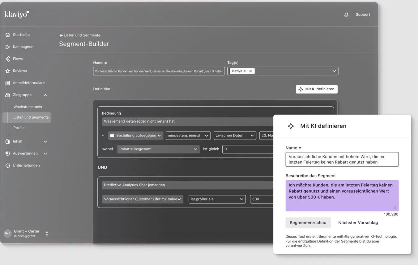Viewport: 418px width, 265px height.
Task: Collapse the Zielgruppe section chevron
Action: coord(45,95)
